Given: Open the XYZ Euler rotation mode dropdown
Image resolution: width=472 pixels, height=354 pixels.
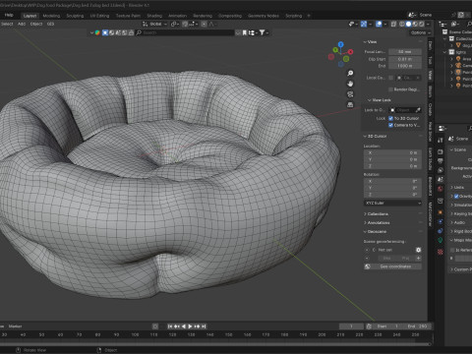Looking at the screenshot, I should 392,203.
